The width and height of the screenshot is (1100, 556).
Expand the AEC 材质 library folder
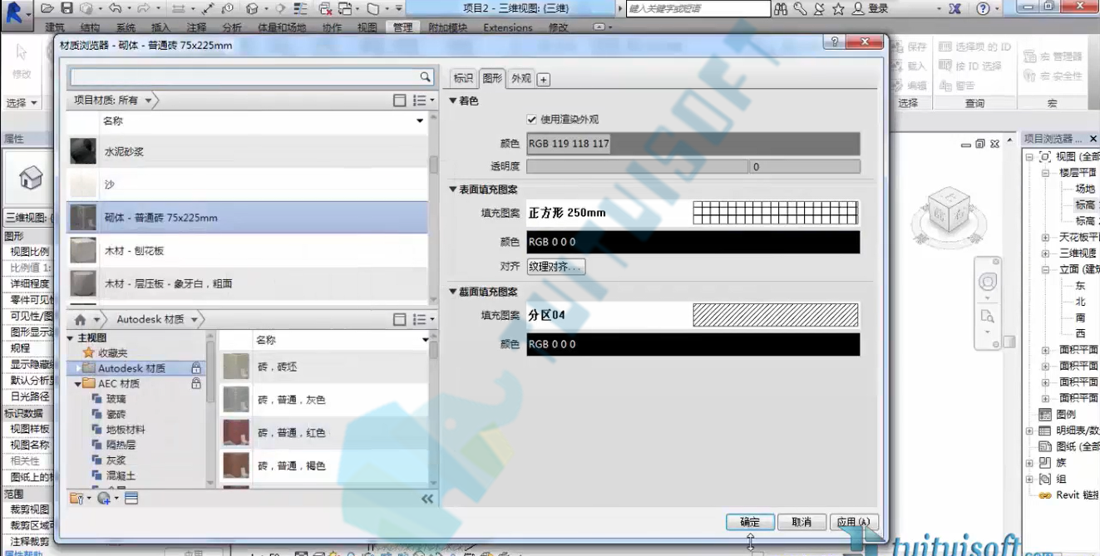click(78, 384)
